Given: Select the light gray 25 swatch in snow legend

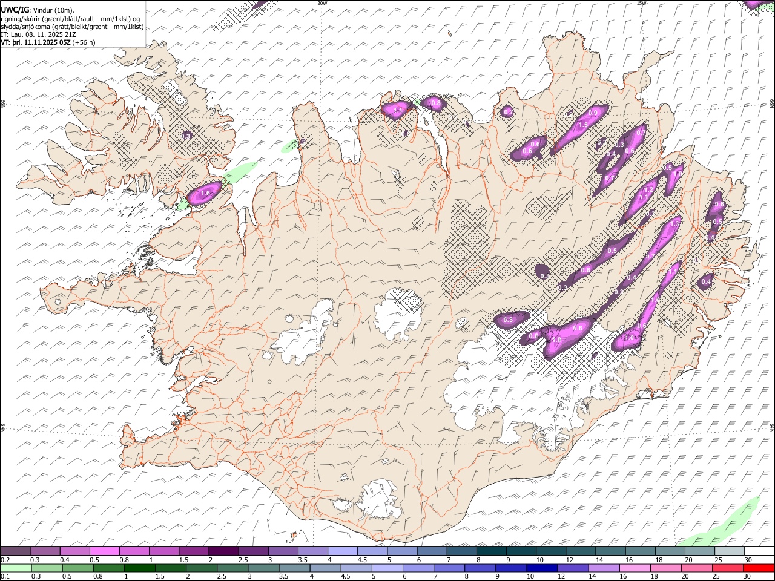Looking at the screenshot, I should point(728,551).
